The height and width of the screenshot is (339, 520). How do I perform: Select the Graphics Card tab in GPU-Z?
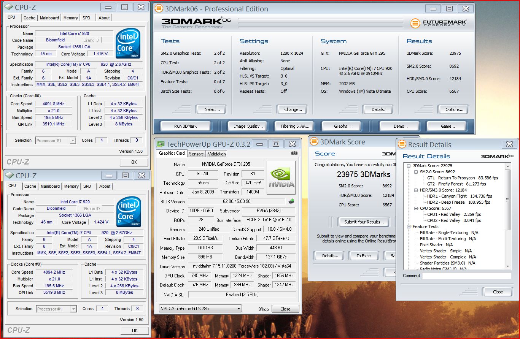(x=172, y=153)
